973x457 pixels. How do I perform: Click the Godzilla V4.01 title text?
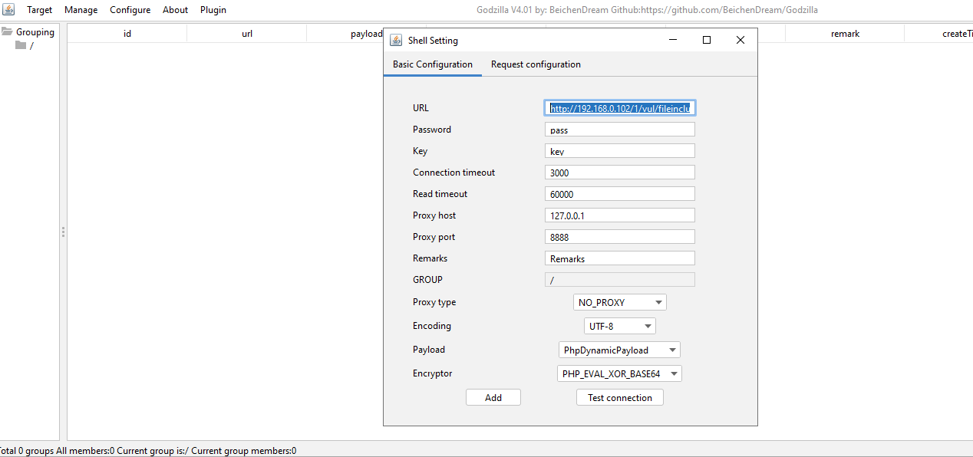648,10
